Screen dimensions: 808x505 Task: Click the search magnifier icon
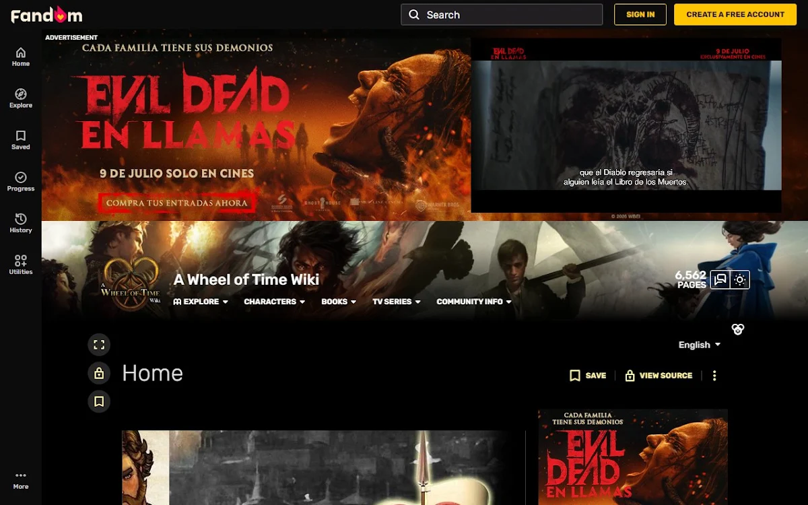coord(414,15)
